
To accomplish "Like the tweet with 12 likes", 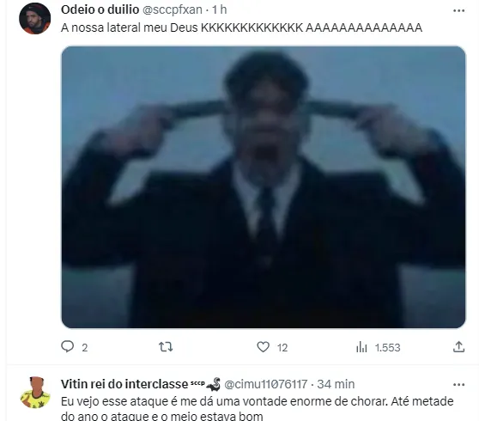I will (263, 347).
